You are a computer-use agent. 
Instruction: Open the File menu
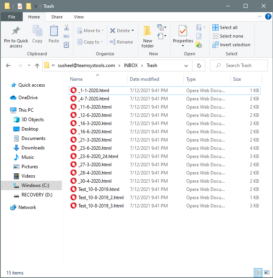pos(12,17)
